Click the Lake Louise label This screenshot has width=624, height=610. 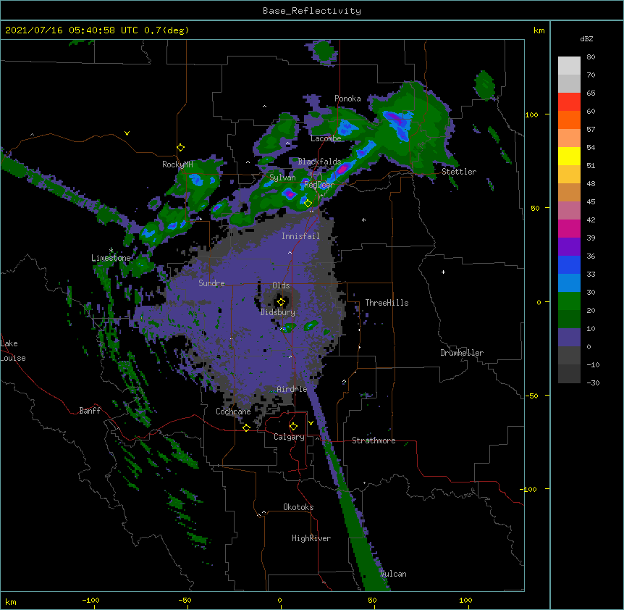(x=13, y=351)
